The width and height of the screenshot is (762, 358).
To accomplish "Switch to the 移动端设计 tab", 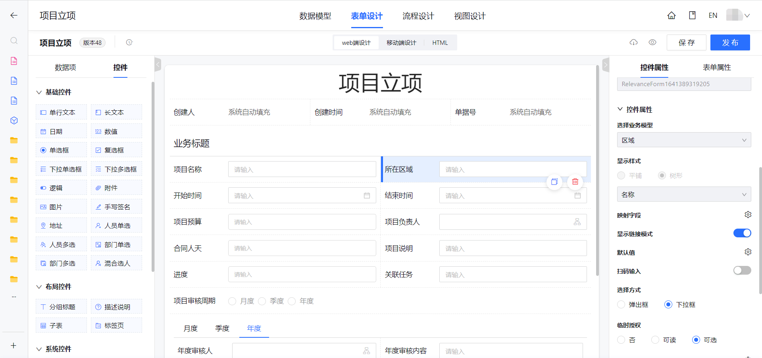I will pyautogui.click(x=401, y=42).
